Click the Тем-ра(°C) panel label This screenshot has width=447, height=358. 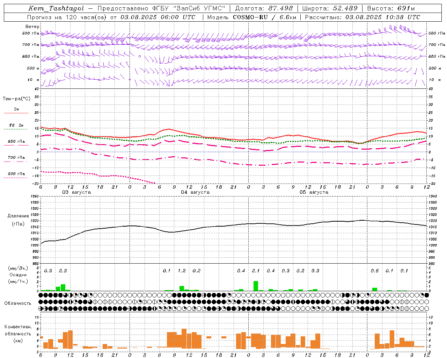pos(16,99)
